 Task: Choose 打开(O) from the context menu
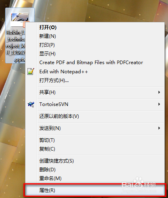coord(48,27)
